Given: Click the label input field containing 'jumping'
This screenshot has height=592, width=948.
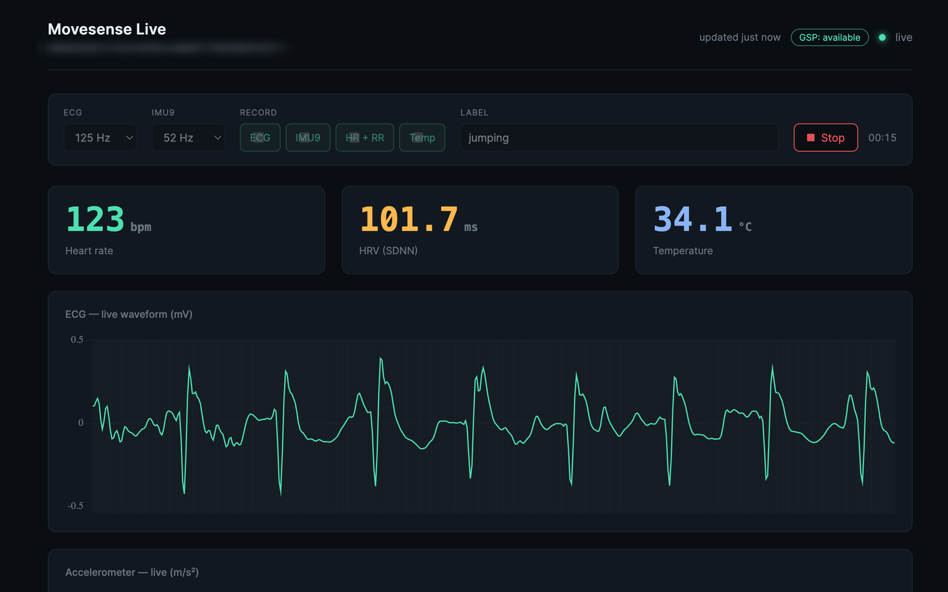Looking at the screenshot, I should click(619, 138).
